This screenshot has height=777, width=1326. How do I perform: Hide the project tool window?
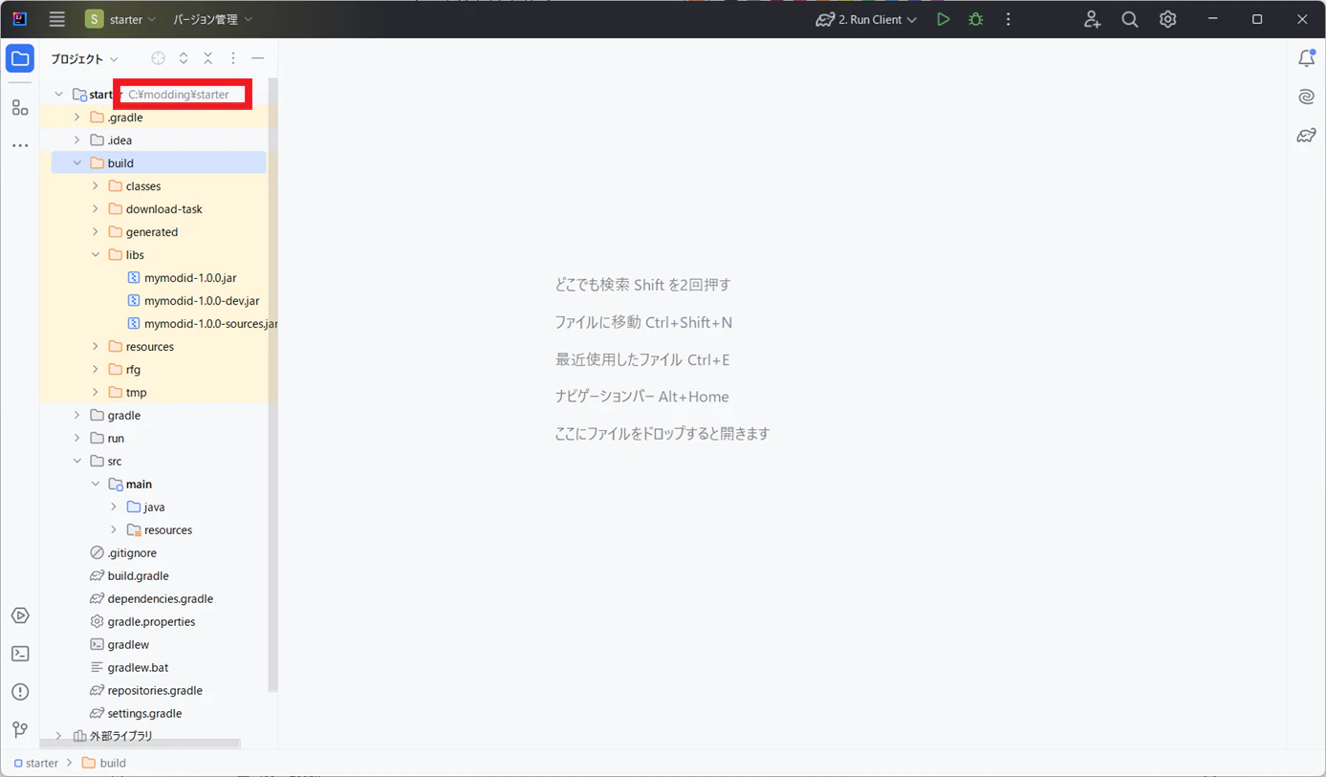(x=257, y=58)
